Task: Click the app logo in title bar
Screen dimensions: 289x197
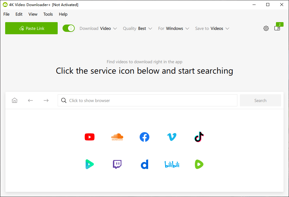Action: [5, 5]
